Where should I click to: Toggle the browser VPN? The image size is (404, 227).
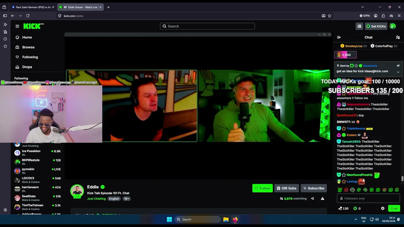pos(365,16)
